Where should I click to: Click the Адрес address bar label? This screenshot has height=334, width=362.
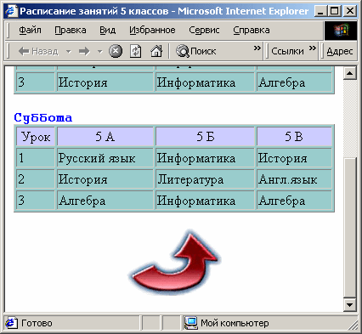pyautogui.click(x=340, y=51)
